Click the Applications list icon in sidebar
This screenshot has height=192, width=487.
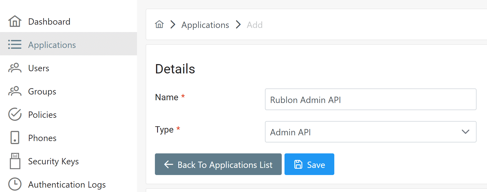(x=15, y=44)
